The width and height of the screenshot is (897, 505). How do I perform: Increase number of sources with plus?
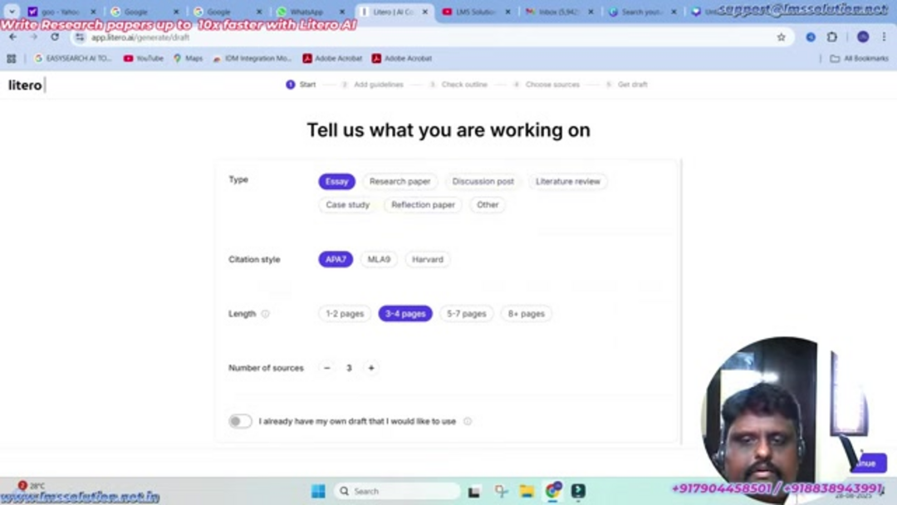tap(371, 368)
